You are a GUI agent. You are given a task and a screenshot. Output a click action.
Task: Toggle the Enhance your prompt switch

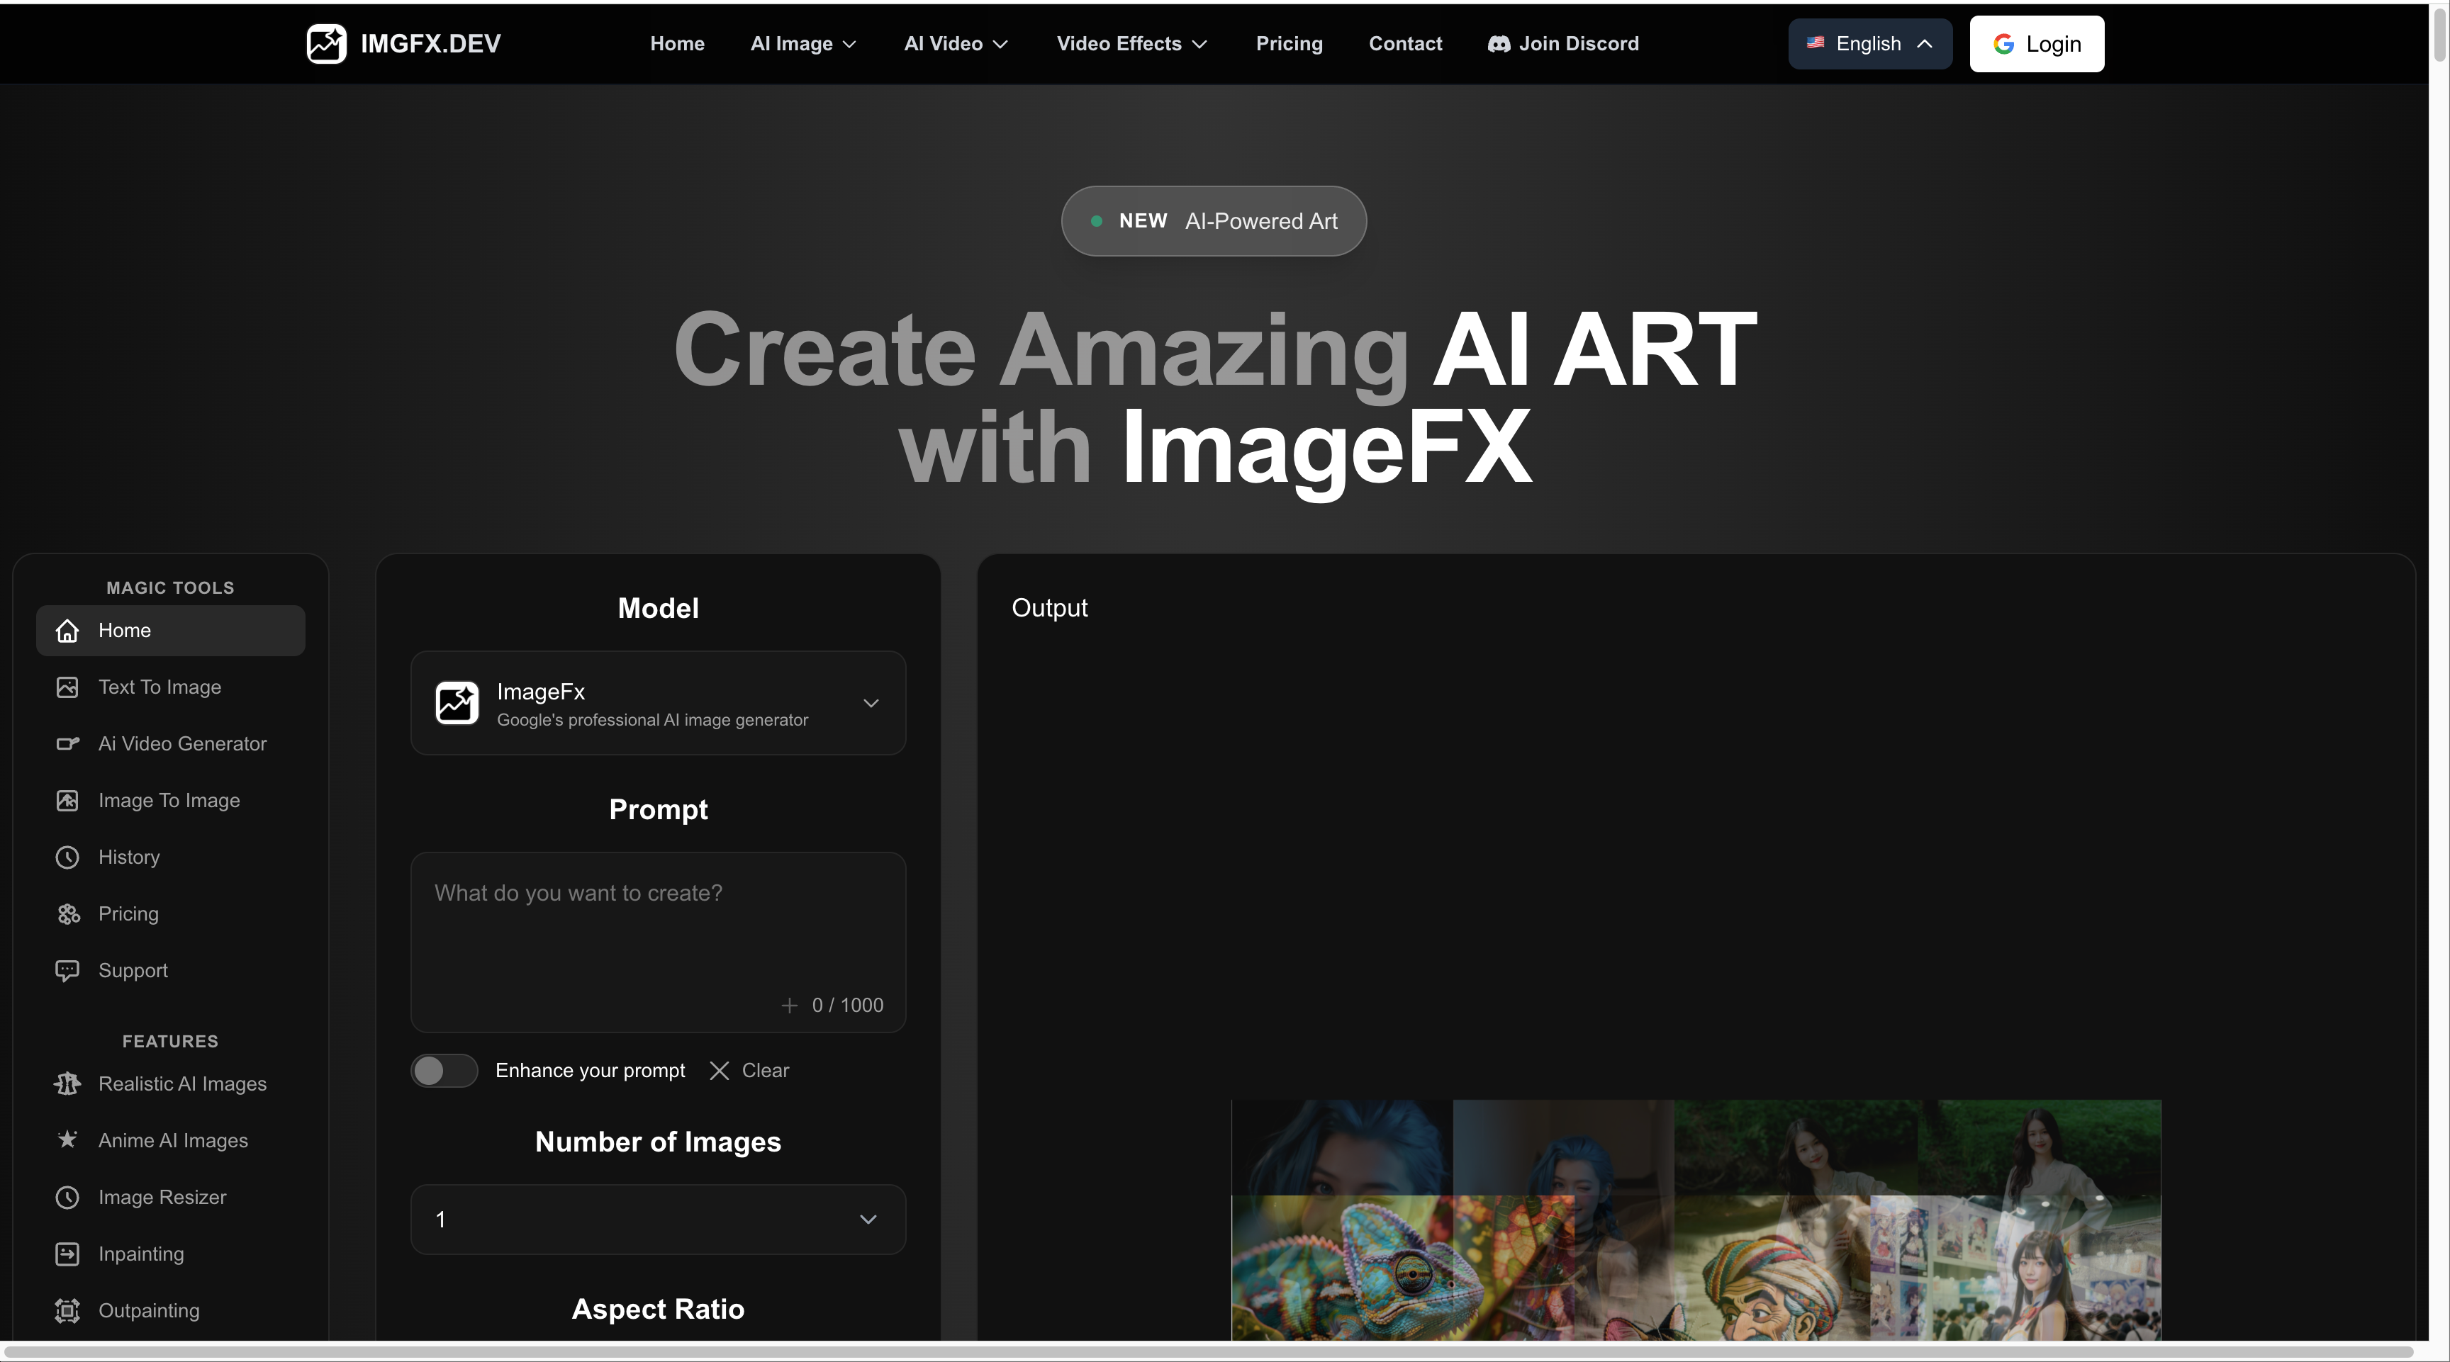444,1070
